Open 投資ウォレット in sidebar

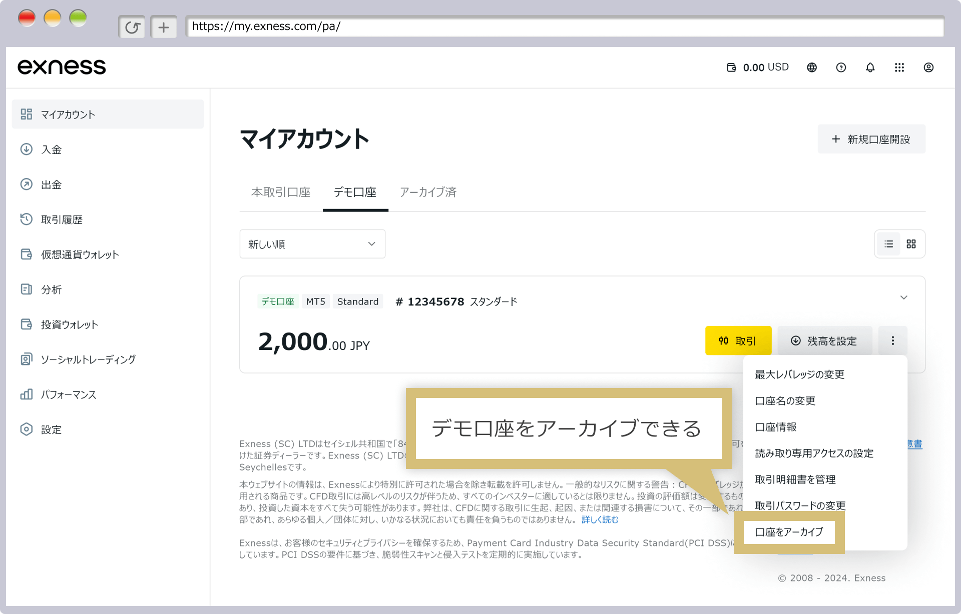[x=108, y=324]
